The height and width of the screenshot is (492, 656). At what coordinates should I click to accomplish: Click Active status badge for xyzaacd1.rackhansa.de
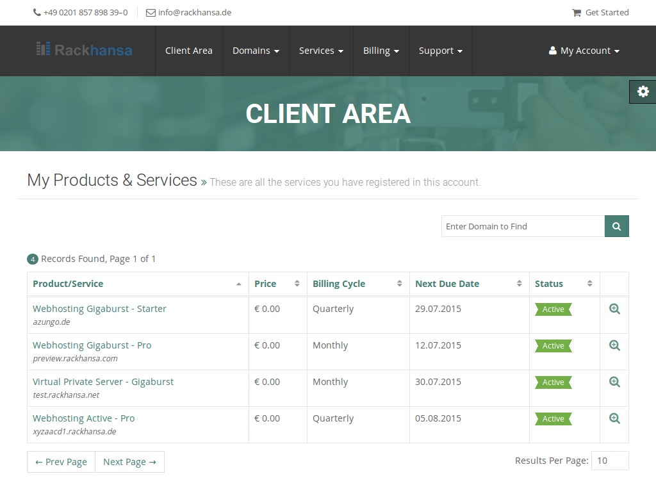point(553,418)
